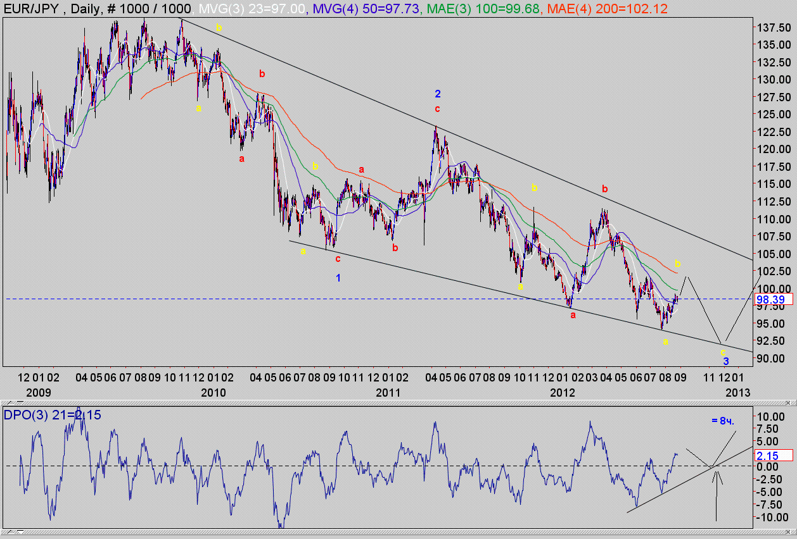Click the 2010 year label on time axis

[x=214, y=392]
